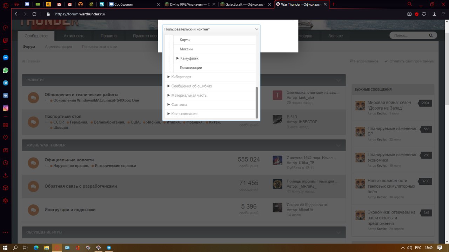
Task: Open the Активность navigation tab
Action: click(x=74, y=36)
